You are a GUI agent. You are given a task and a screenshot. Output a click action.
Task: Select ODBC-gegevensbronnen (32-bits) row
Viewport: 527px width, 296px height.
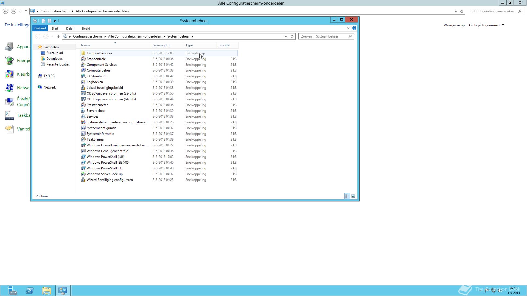click(x=159, y=93)
